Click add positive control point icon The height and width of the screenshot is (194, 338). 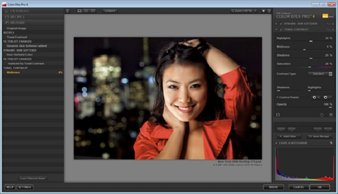point(315,97)
